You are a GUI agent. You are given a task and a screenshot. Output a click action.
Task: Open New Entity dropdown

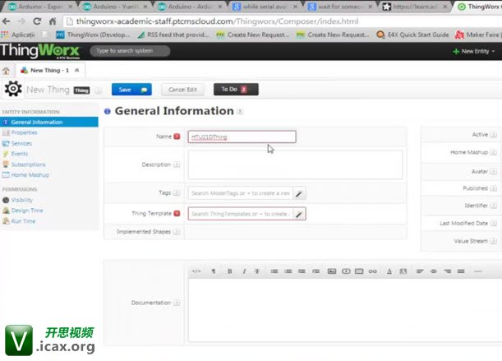point(474,51)
